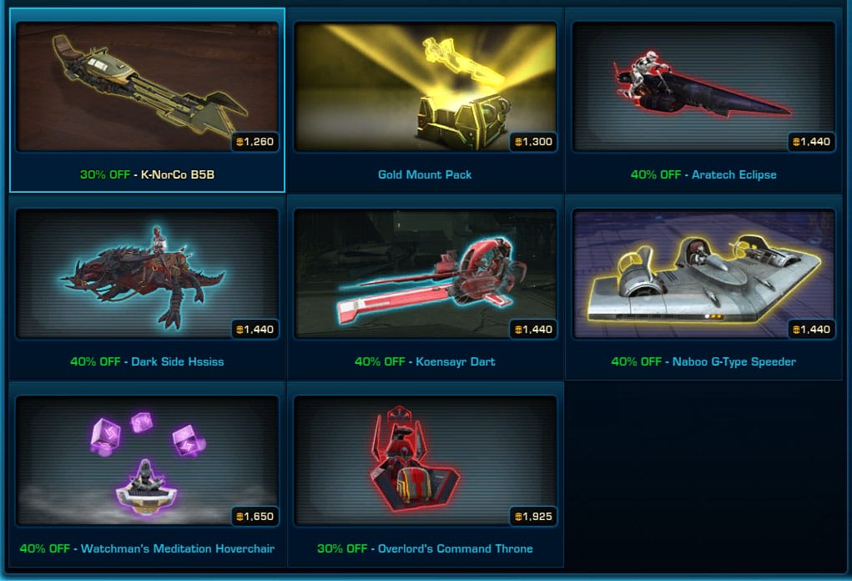Pick the Naboo G-Type Speeder image
The height and width of the screenshot is (581, 852).
(x=703, y=274)
